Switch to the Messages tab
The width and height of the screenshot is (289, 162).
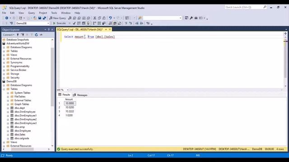coord(80,95)
